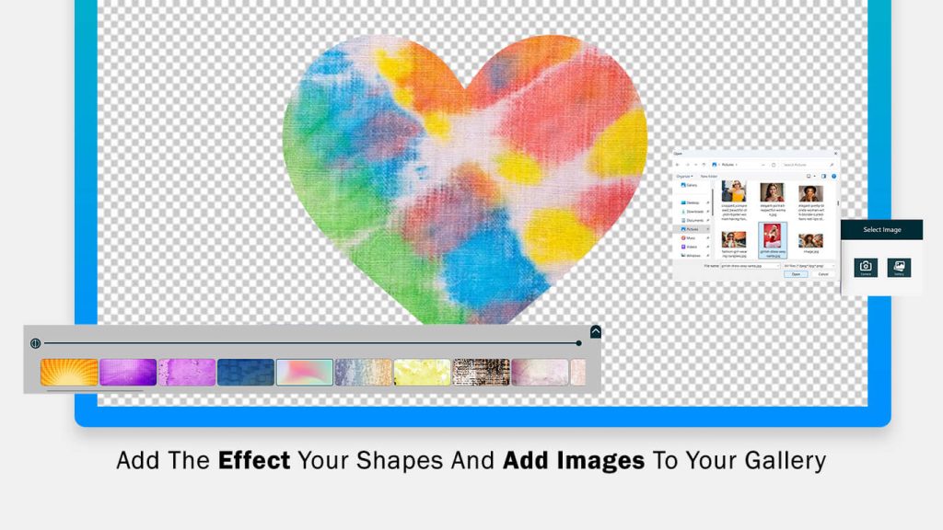This screenshot has height=530, width=943.
Task: Click the Open button
Action: point(795,274)
